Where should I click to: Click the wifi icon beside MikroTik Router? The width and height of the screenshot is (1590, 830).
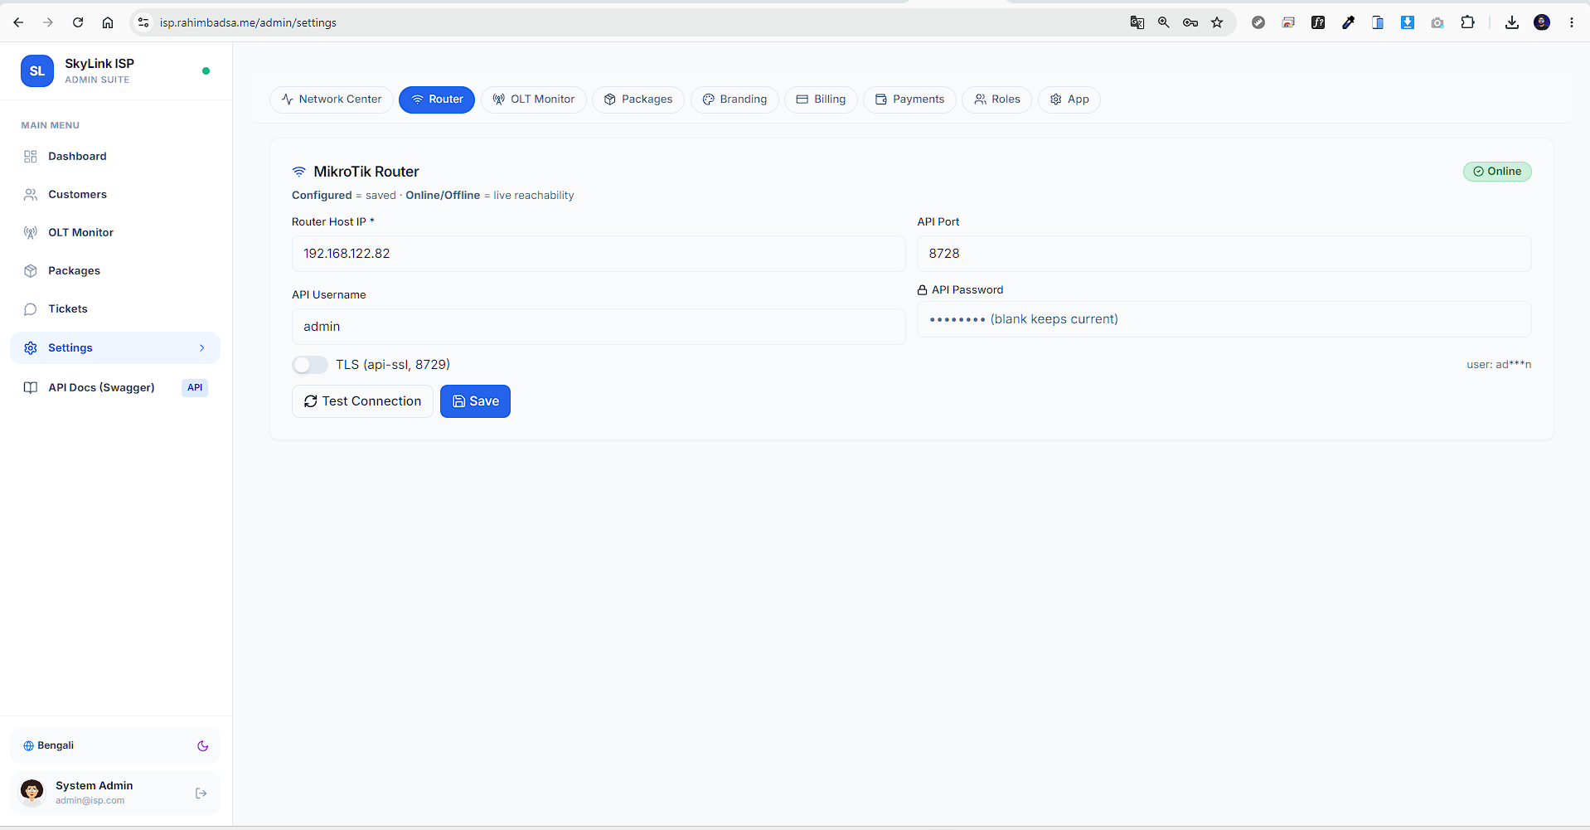pyautogui.click(x=299, y=172)
